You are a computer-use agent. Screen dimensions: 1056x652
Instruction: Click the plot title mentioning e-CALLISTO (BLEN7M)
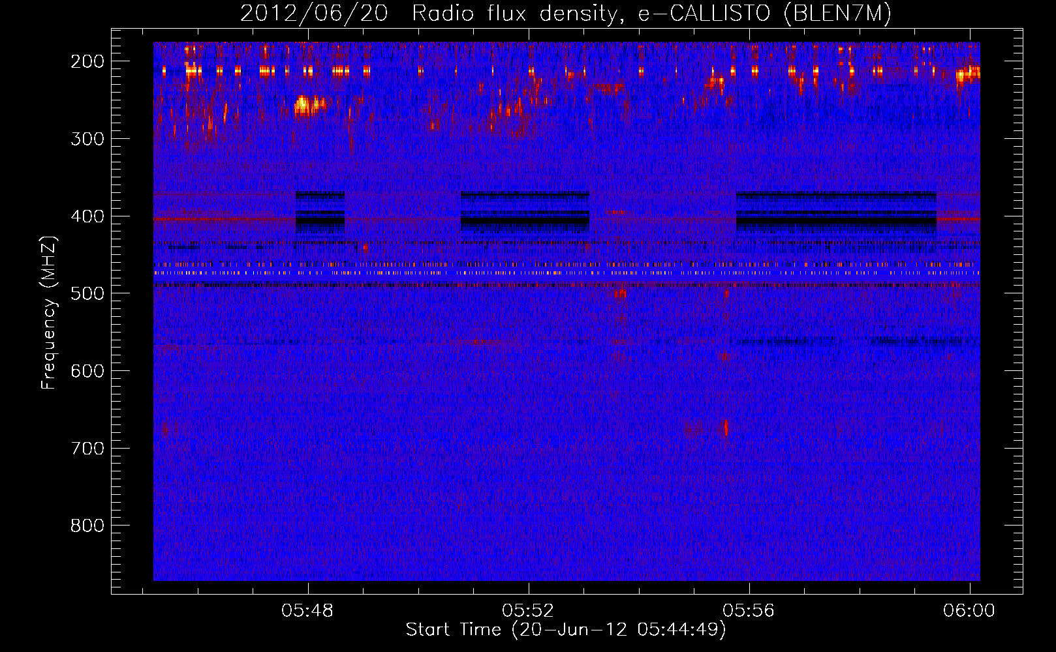565,13
